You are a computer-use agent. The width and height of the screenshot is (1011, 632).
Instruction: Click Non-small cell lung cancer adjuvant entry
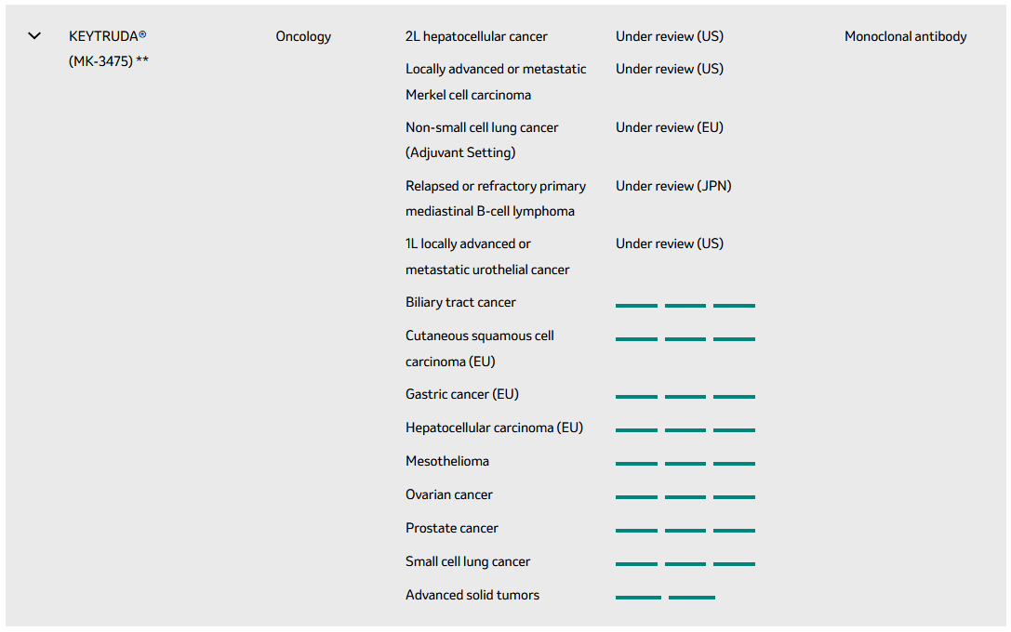pyautogui.click(x=482, y=139)
